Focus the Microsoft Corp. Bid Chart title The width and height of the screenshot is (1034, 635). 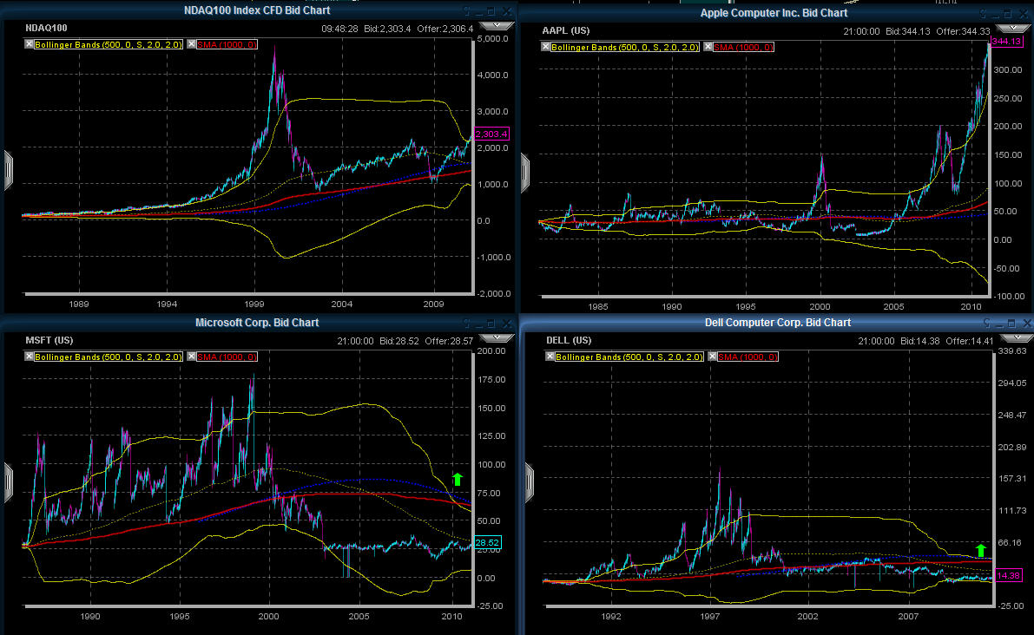pos(257,323)
